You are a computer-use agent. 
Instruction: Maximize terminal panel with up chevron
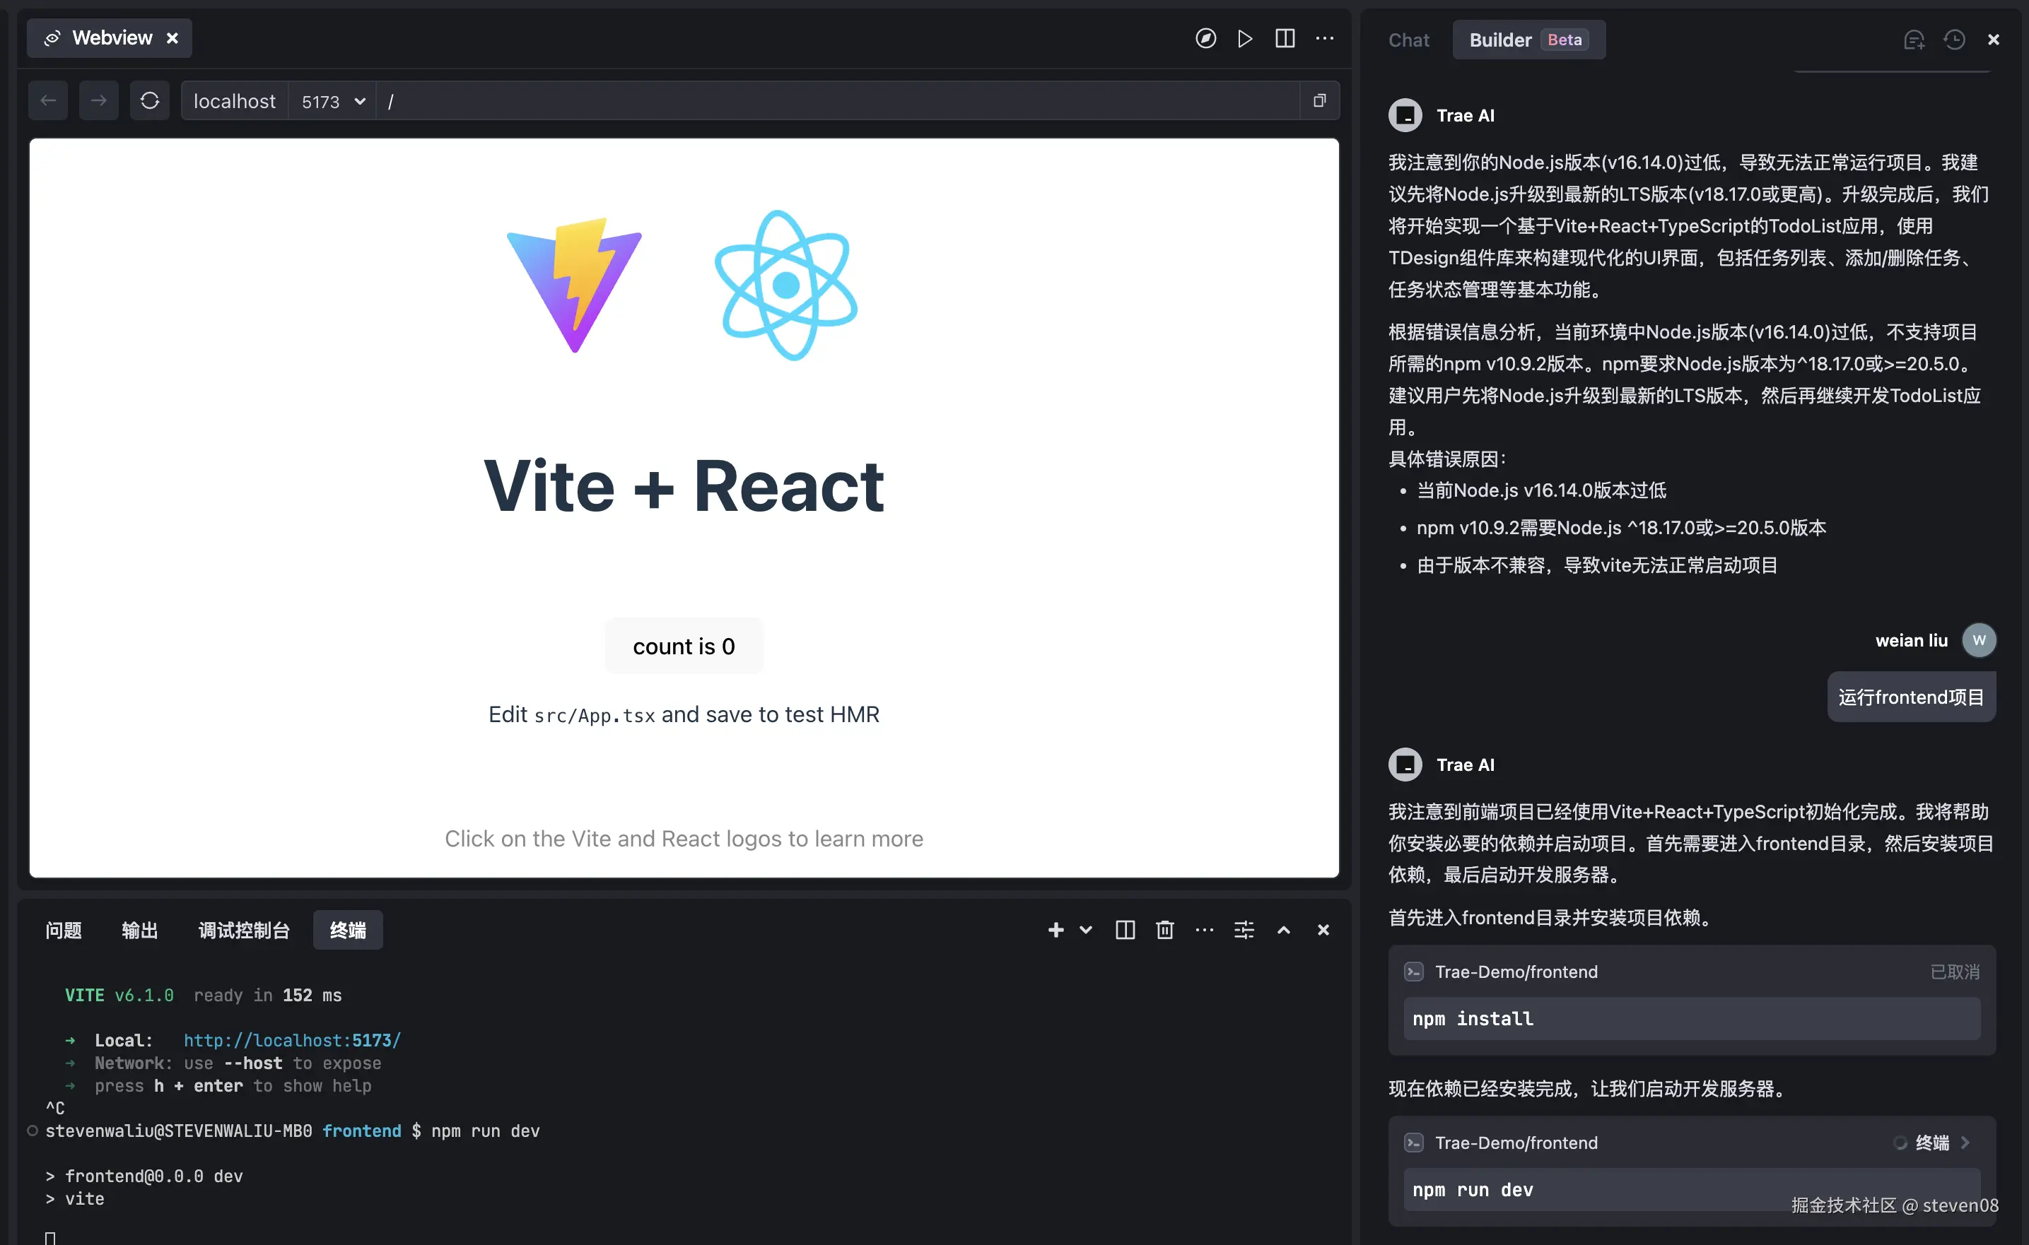(1282, 930)
